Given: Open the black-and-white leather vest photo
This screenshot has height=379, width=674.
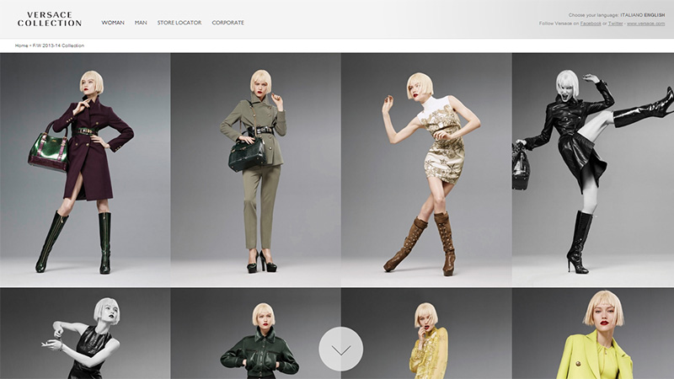Looking at the screenshot, I should (85, 335).
